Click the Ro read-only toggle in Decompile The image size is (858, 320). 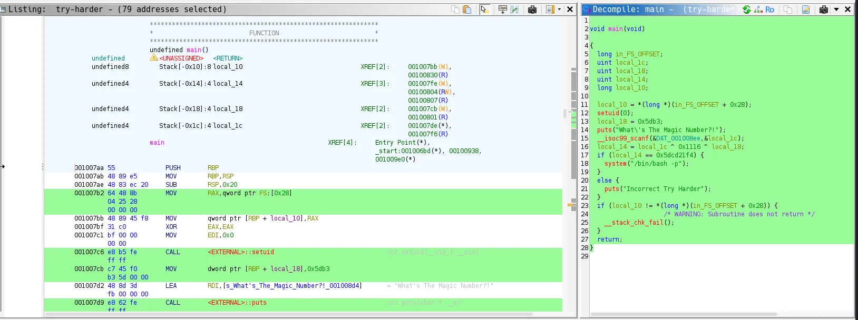770,9
